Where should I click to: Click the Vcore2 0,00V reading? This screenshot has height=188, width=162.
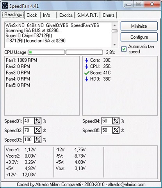21,156
